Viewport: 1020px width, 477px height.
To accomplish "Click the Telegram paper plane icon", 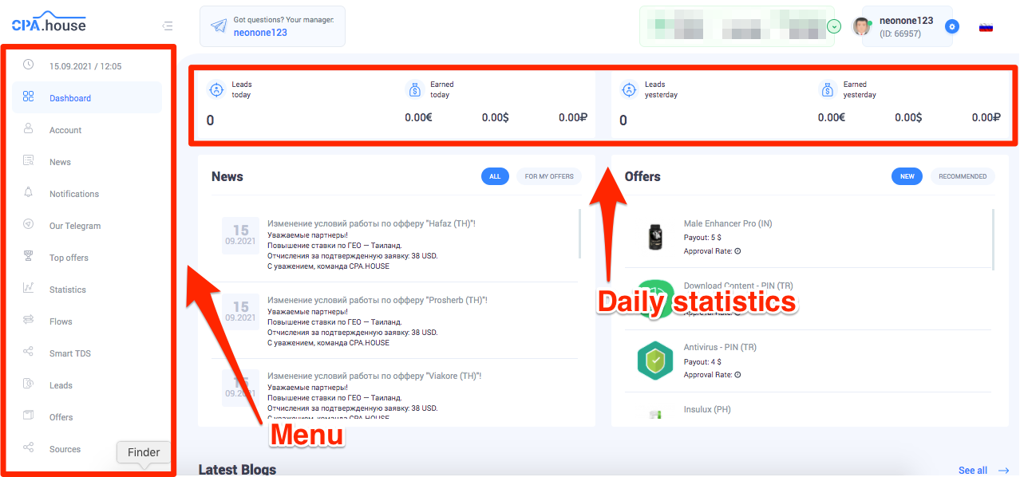I will 219,26.
